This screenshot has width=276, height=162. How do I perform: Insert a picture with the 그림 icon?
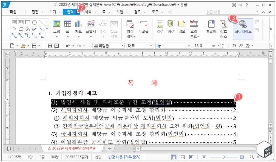pyautogui.click(x=56, y=24)
